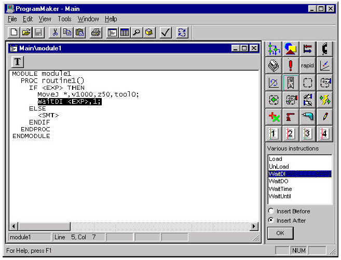Click the horizontal scrollbar left arrow

coord(13,226)
